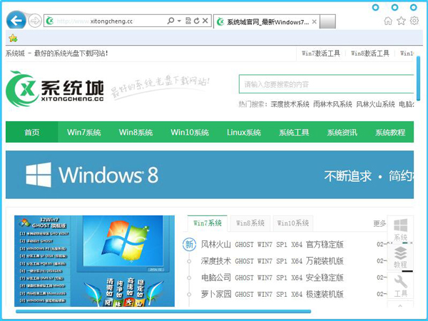Click hot search 深度技术系统
The image size is (428, 321).
[x=290, y=104]
